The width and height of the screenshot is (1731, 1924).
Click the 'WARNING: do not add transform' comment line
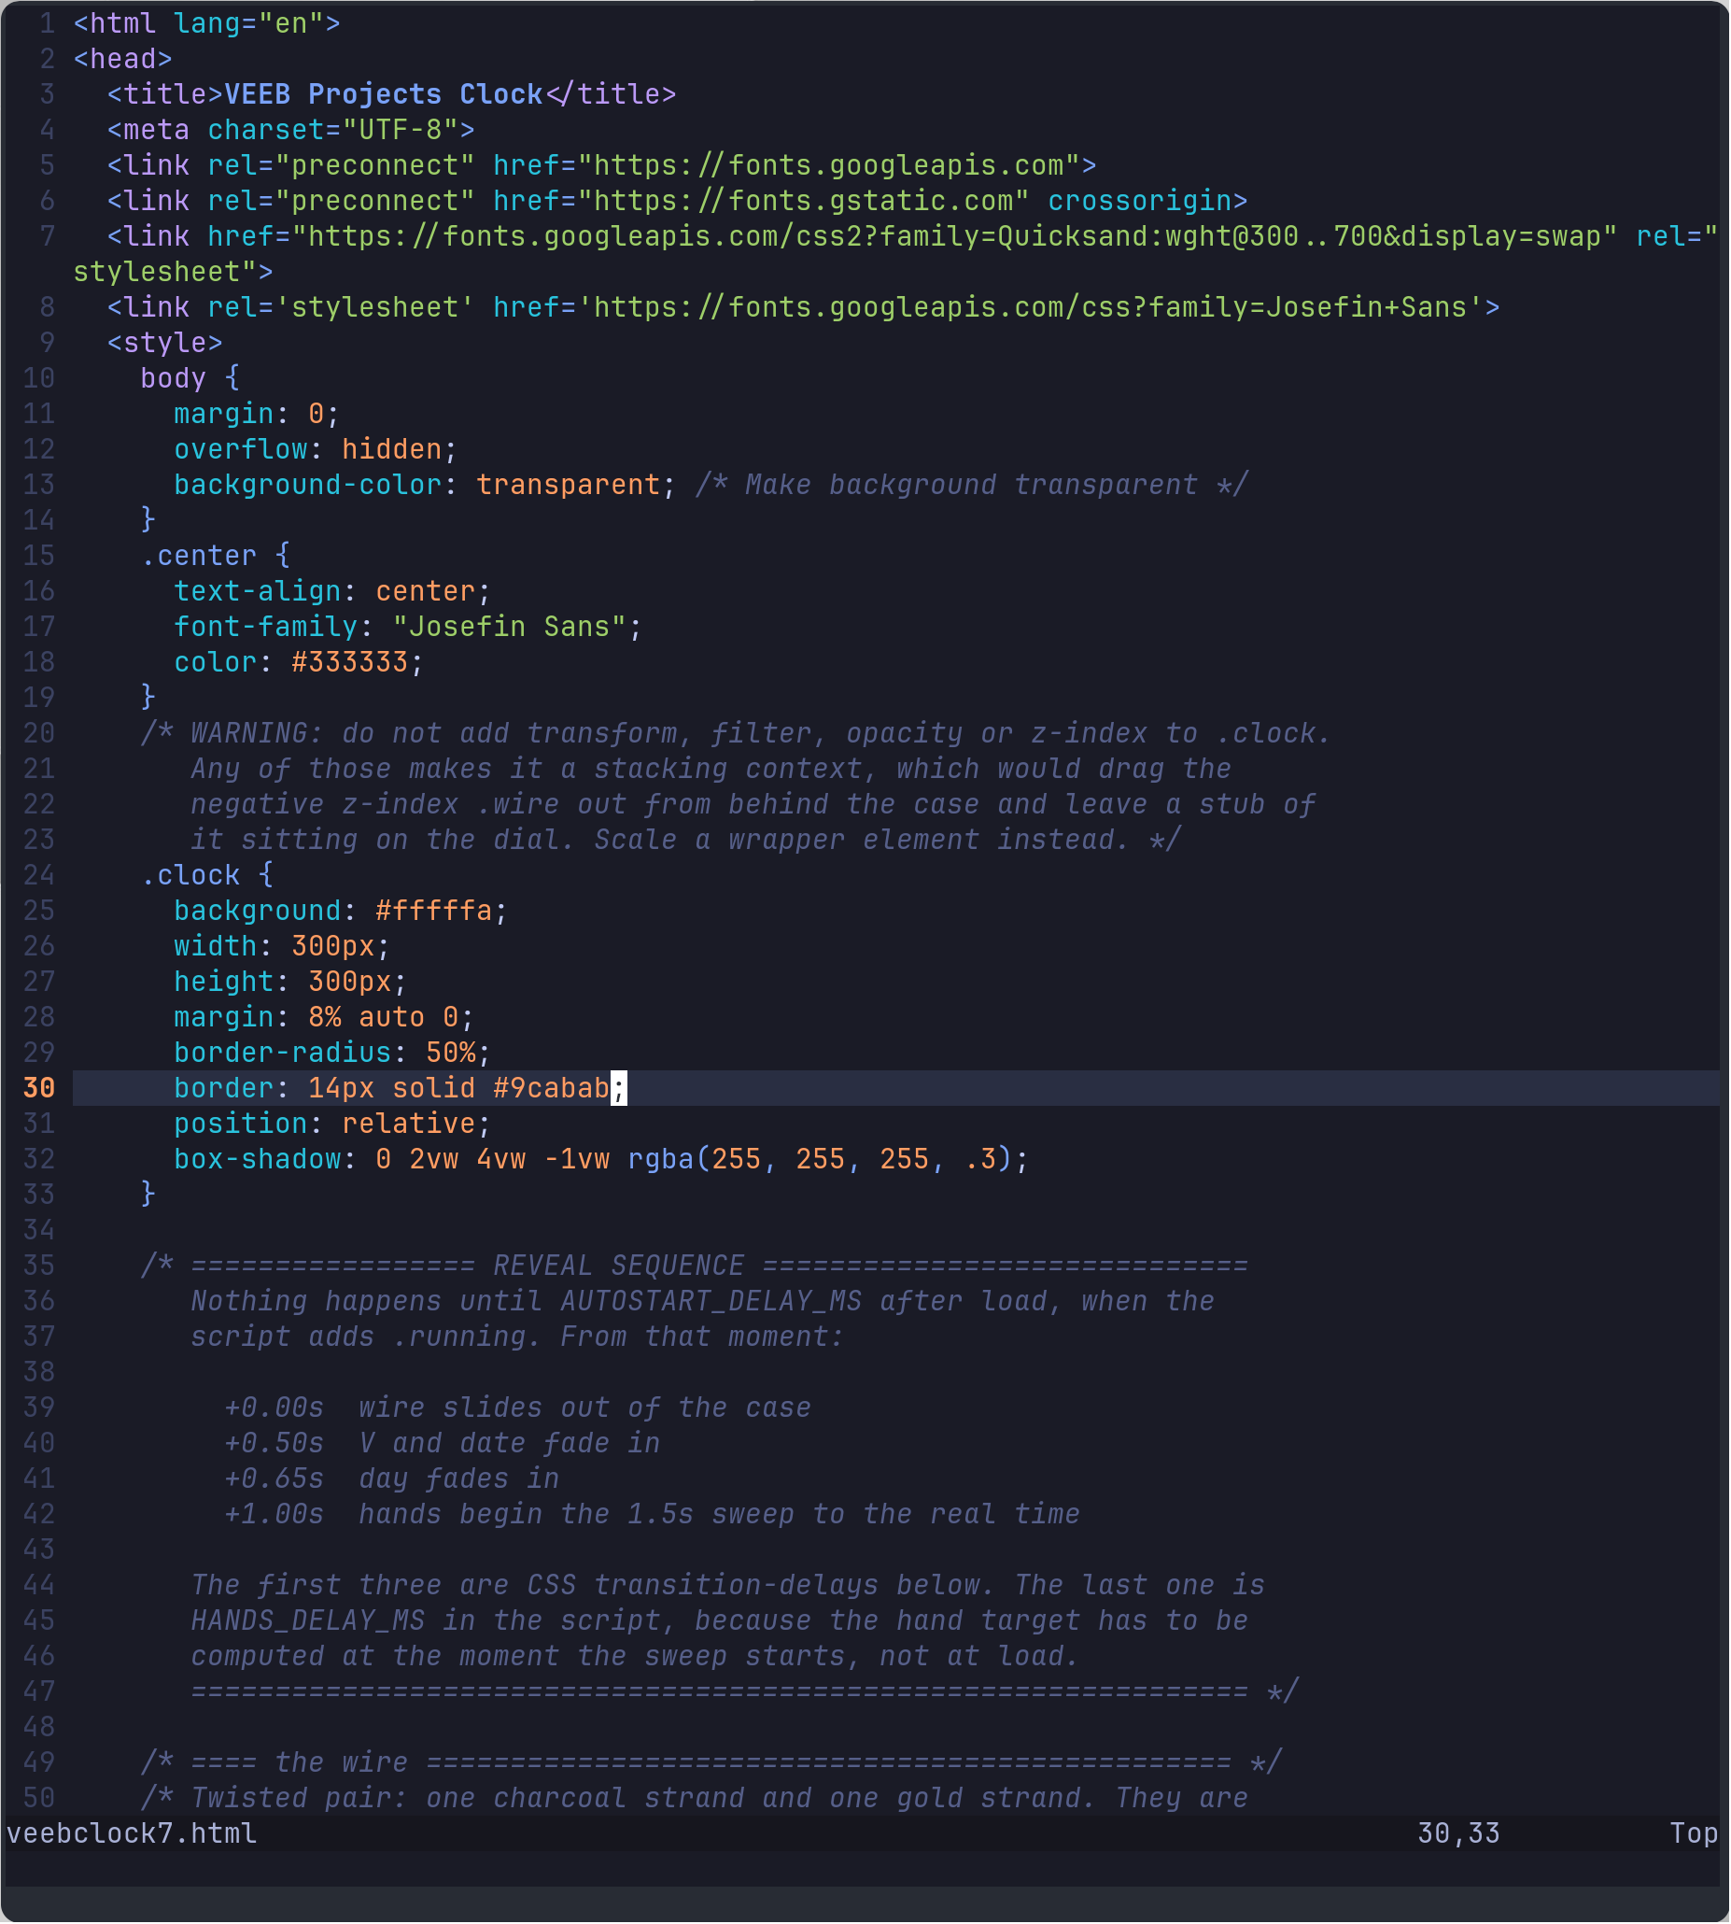pyautogui.click(x=736, y=733)
